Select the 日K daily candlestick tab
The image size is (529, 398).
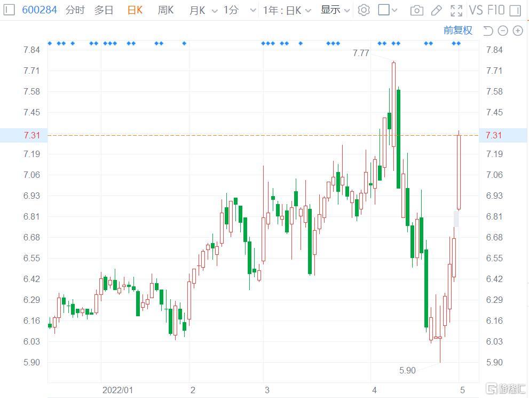coord(135,10)
